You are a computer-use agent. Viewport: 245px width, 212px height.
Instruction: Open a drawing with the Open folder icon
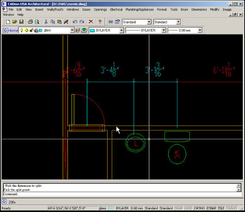15,22
